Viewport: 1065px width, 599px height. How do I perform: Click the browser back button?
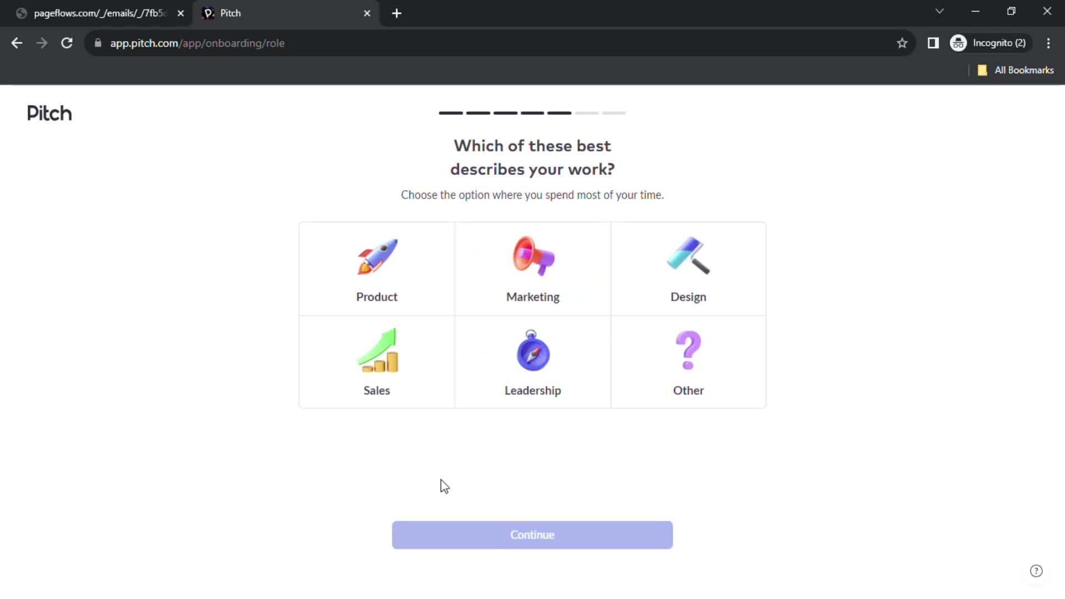16,42
